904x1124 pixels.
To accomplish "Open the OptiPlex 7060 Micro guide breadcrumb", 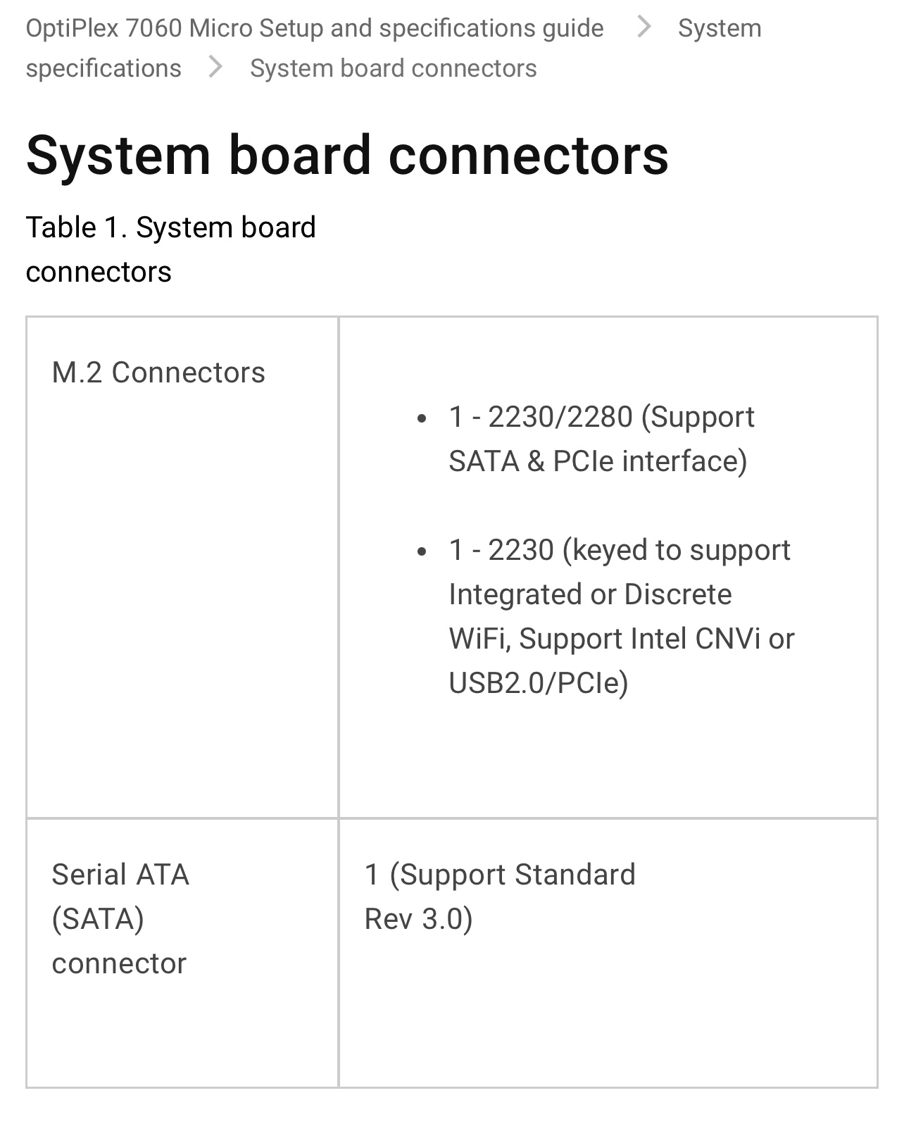I will click(314, 28).
